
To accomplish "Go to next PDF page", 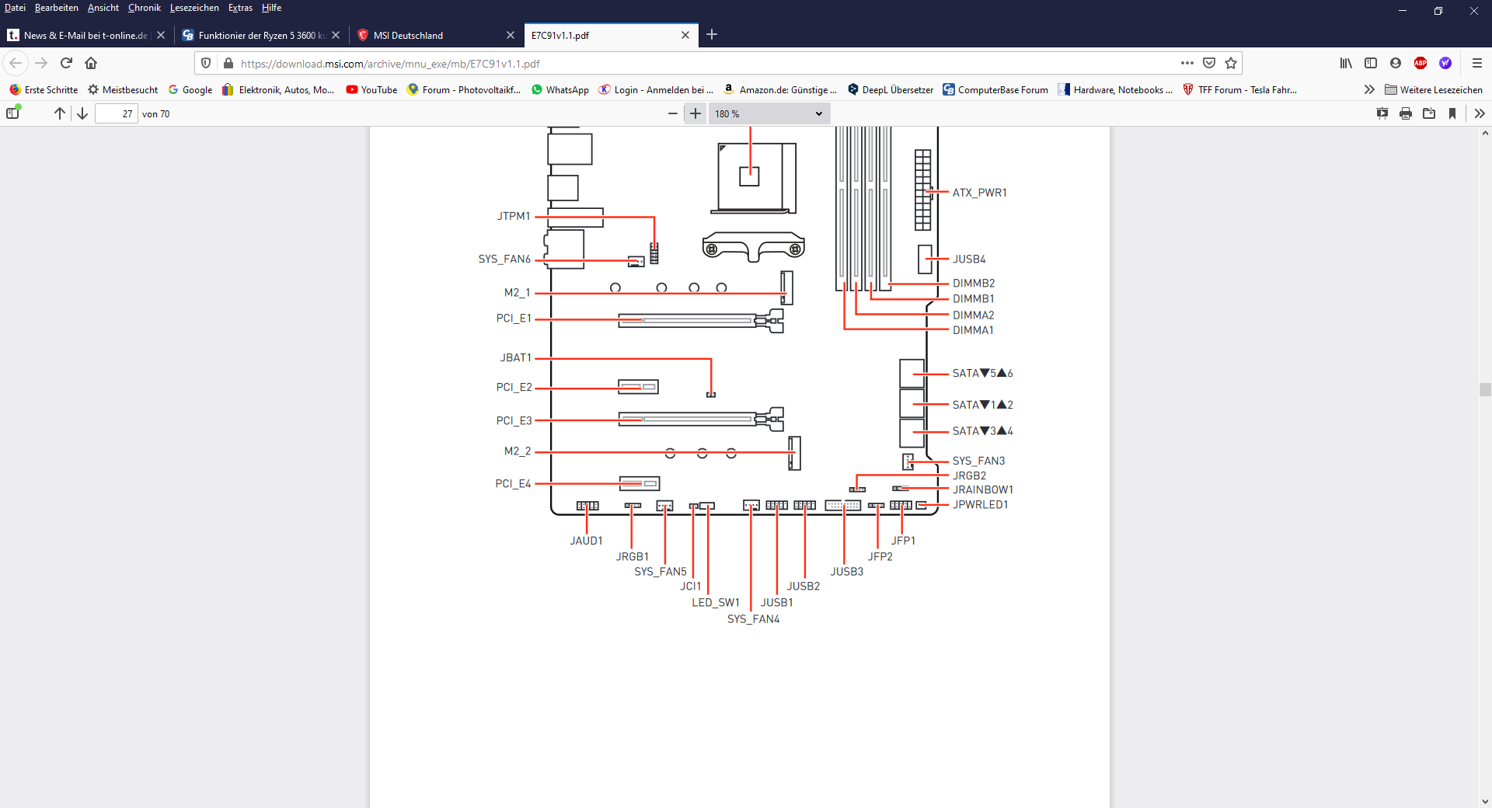I will 82,113.
